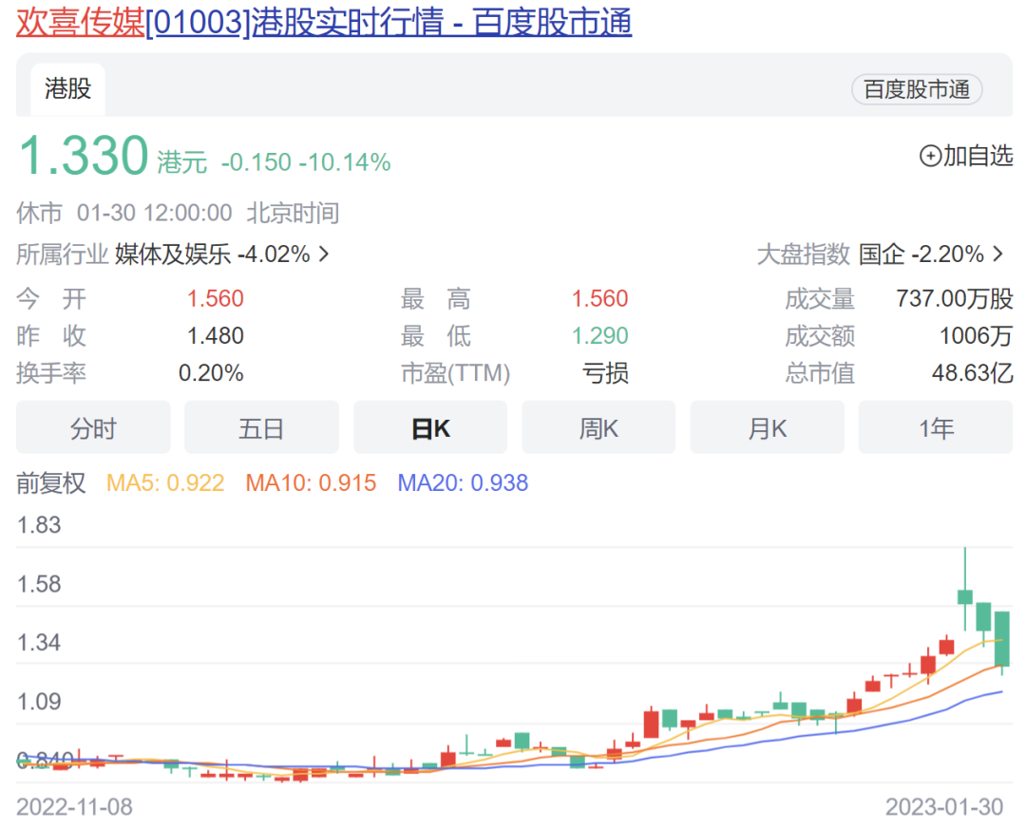1026x829 pixels.
Task: Switch to the 五日 chart tab
Action: (x=261, y=428)
